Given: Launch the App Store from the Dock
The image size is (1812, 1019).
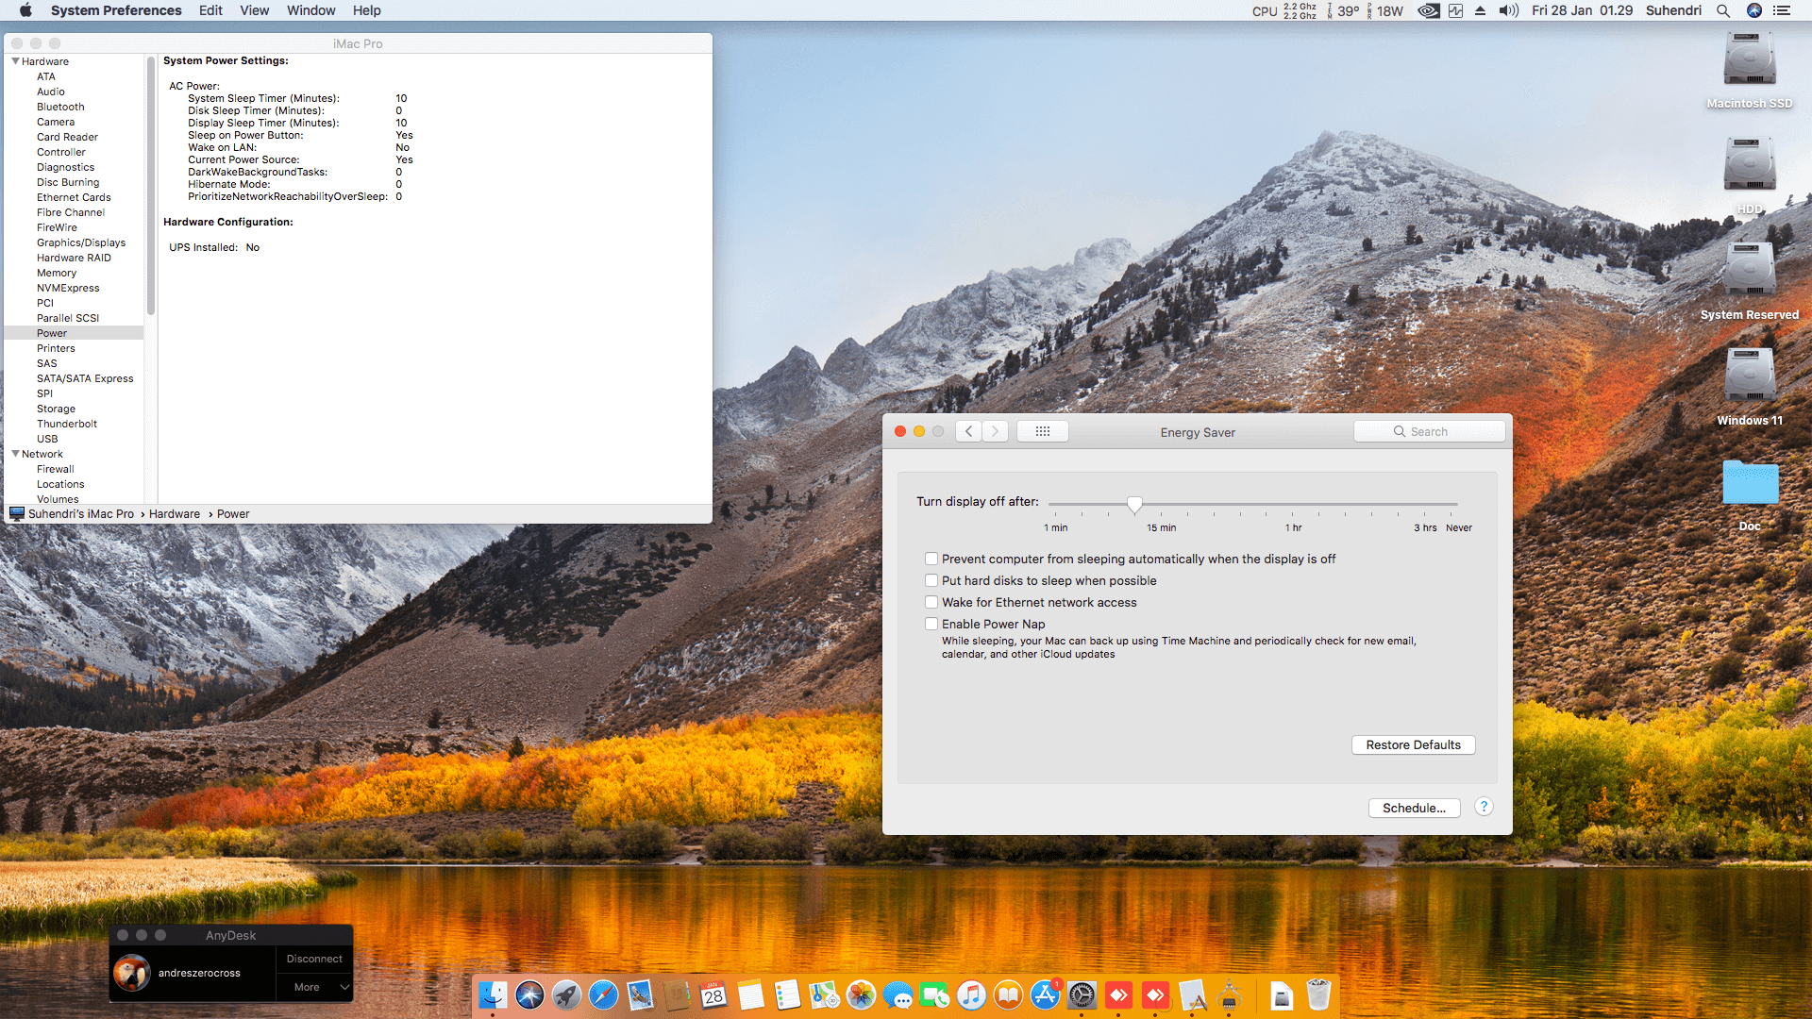Looking at the screenshot, I should (1045, 994).
